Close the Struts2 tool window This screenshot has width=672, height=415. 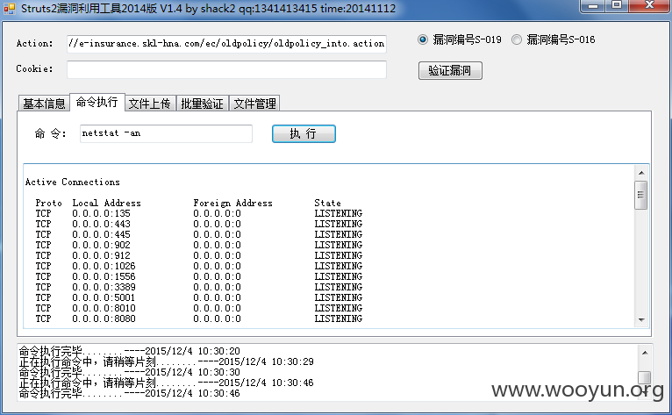coord(649,5)
